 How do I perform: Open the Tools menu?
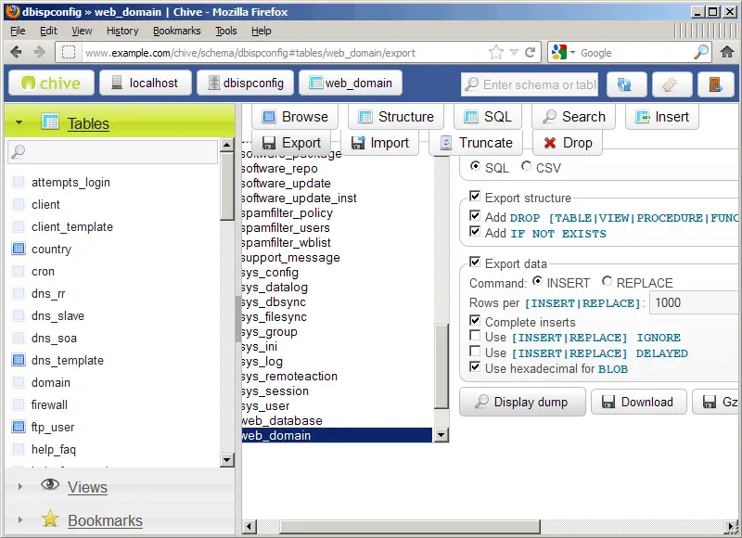tap(225, 31)
